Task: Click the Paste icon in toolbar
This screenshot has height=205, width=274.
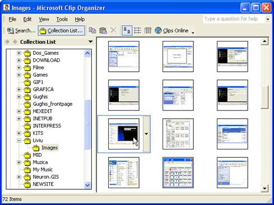Action: pyautogui.click(x=103, y=30)
